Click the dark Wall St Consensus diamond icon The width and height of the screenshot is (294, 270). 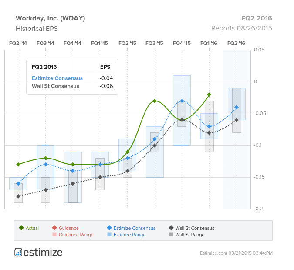[x=171, y=228]
